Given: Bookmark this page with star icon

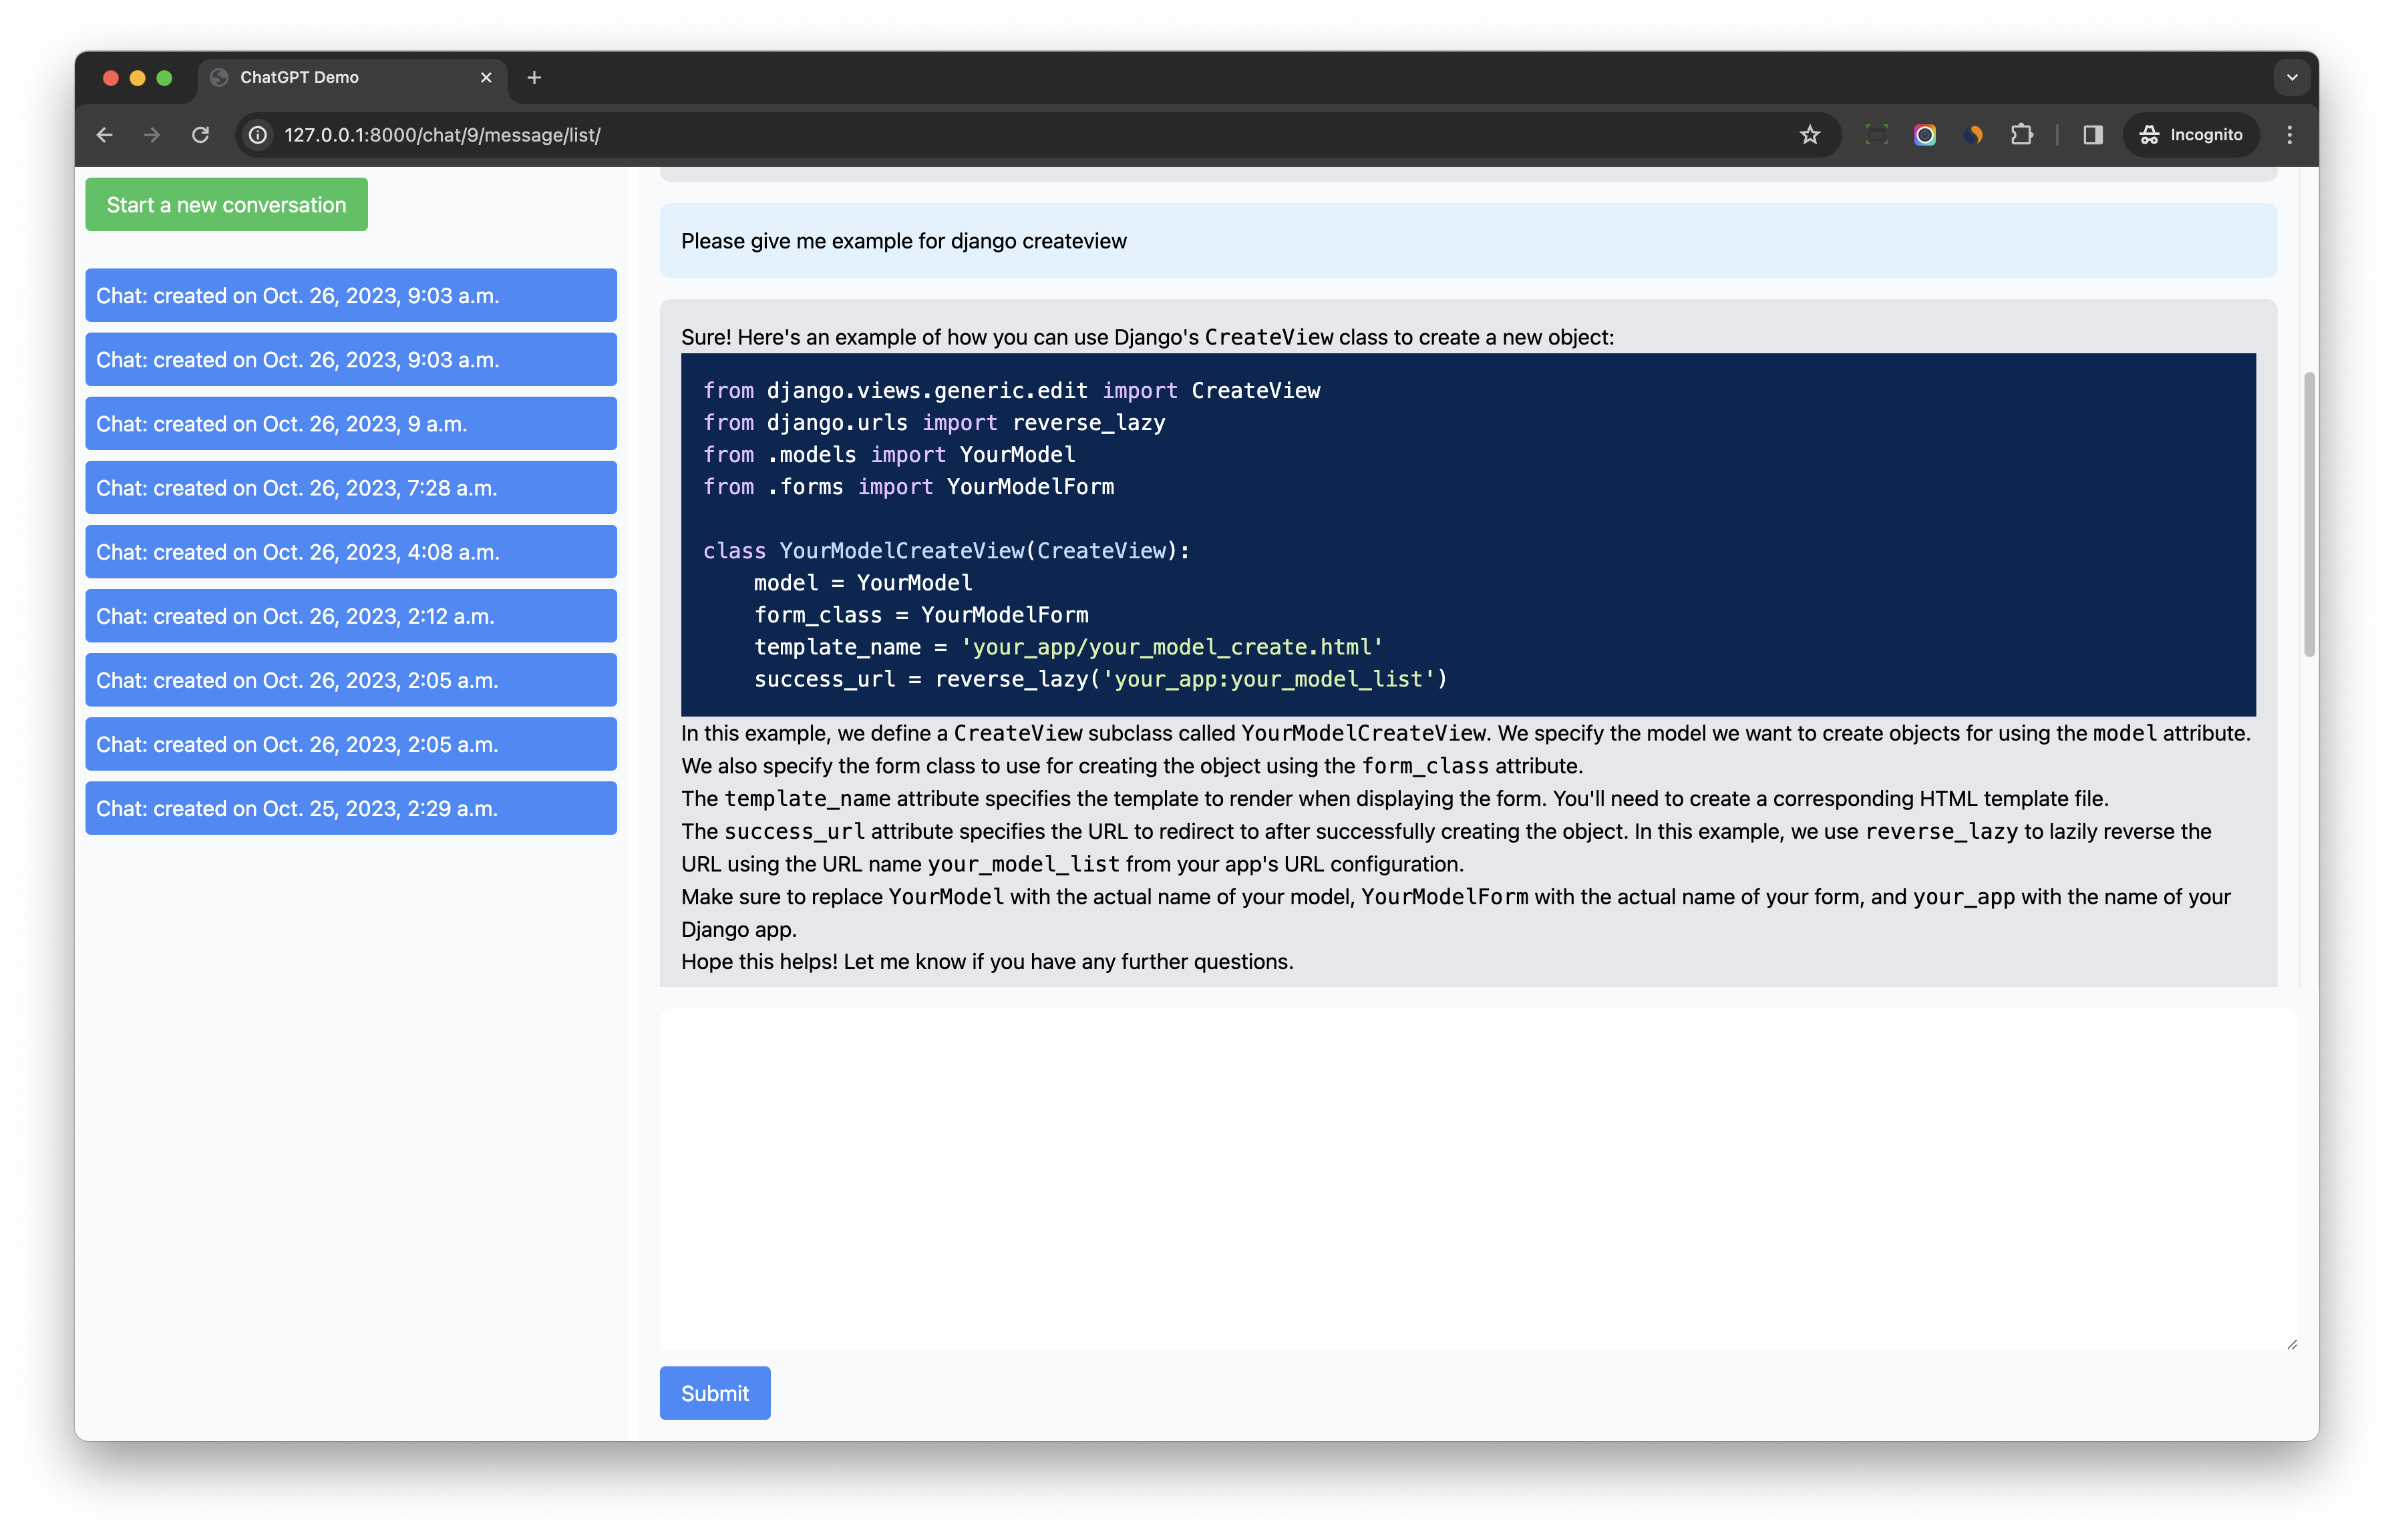Looking at the screenshot, I should pos(1809,135).
